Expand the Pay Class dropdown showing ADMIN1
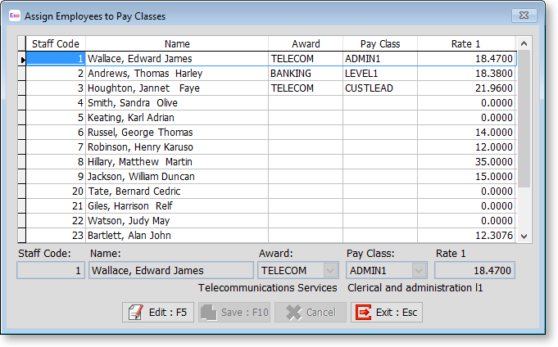This screenshot has height=347, width=558. coord(419,270)
